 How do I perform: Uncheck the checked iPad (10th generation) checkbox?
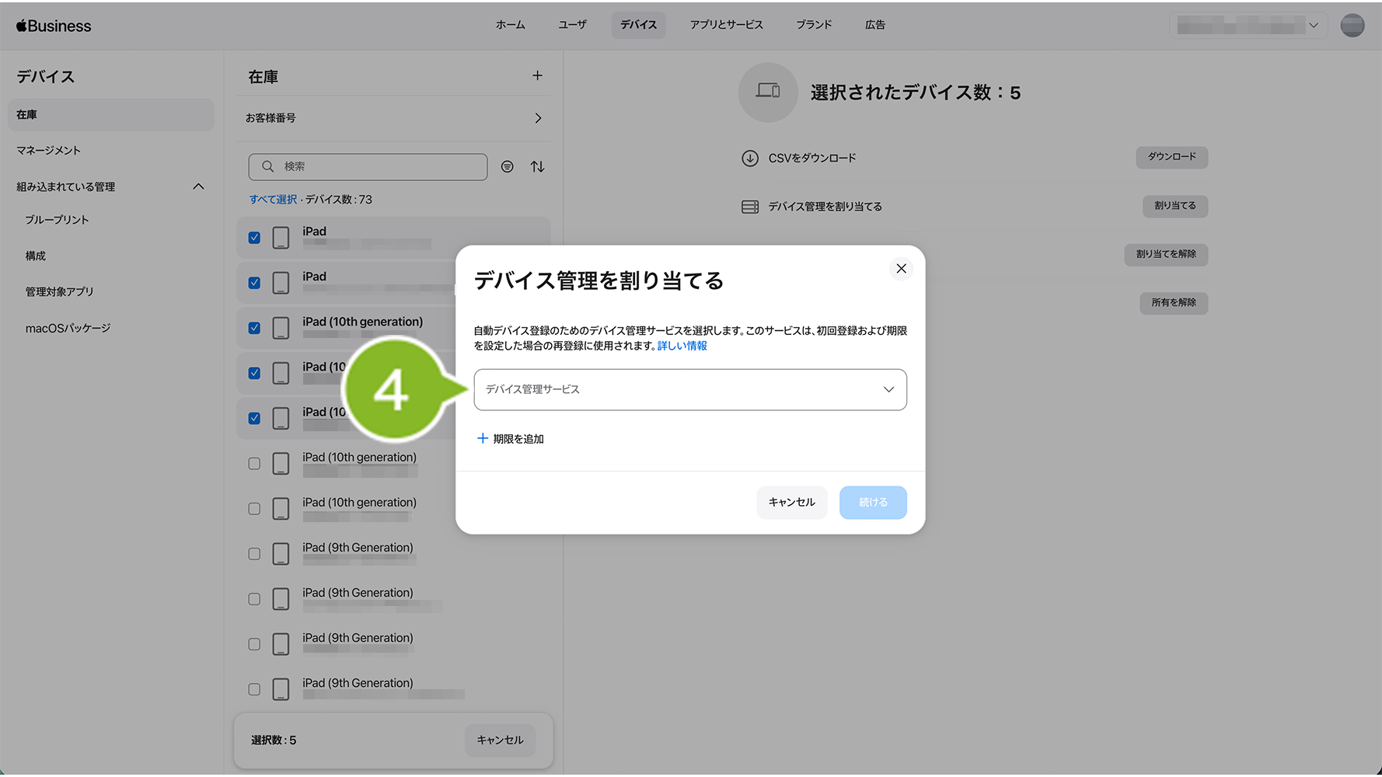tap(254, 328)
